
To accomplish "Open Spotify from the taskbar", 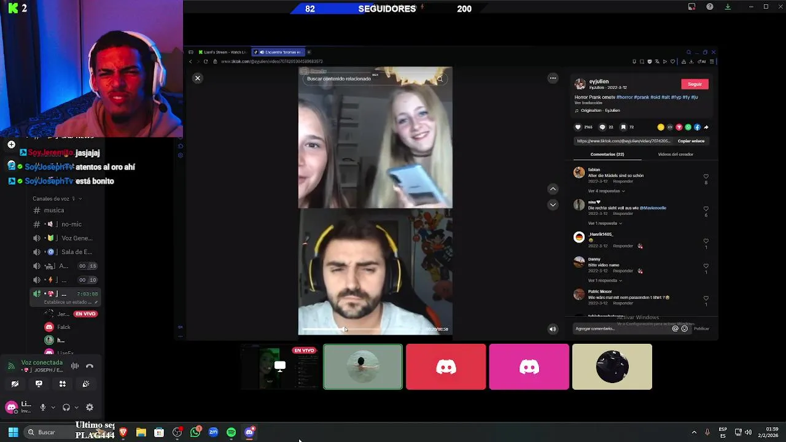I will (x=232, y=432).
